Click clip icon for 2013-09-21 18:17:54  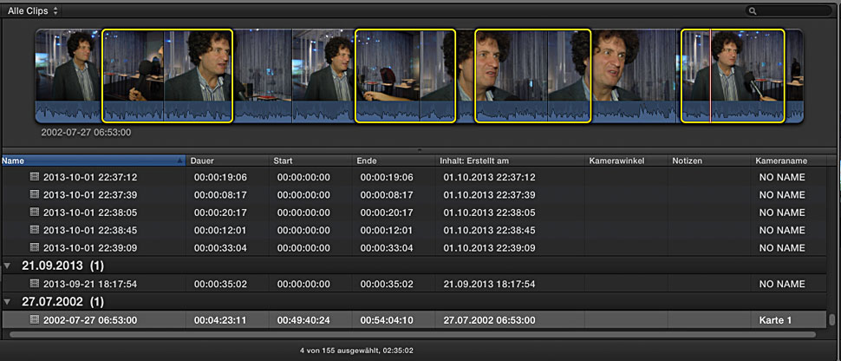click(x=35, y=284)
